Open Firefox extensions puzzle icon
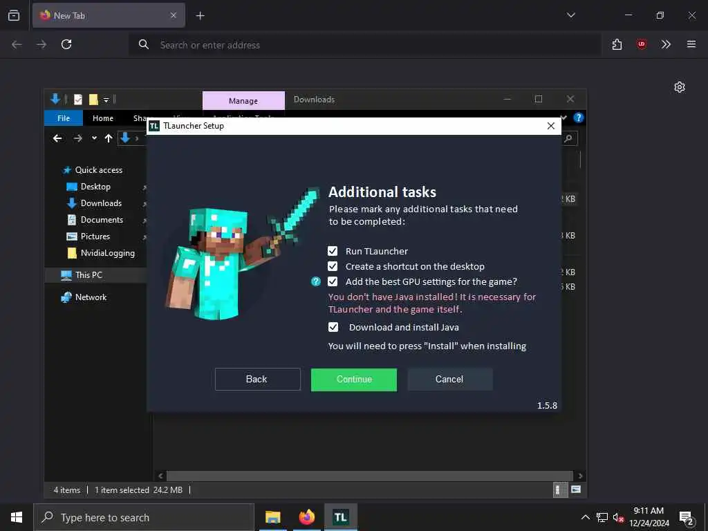This screenshot has height=531, width=708. tap(617, 44)
